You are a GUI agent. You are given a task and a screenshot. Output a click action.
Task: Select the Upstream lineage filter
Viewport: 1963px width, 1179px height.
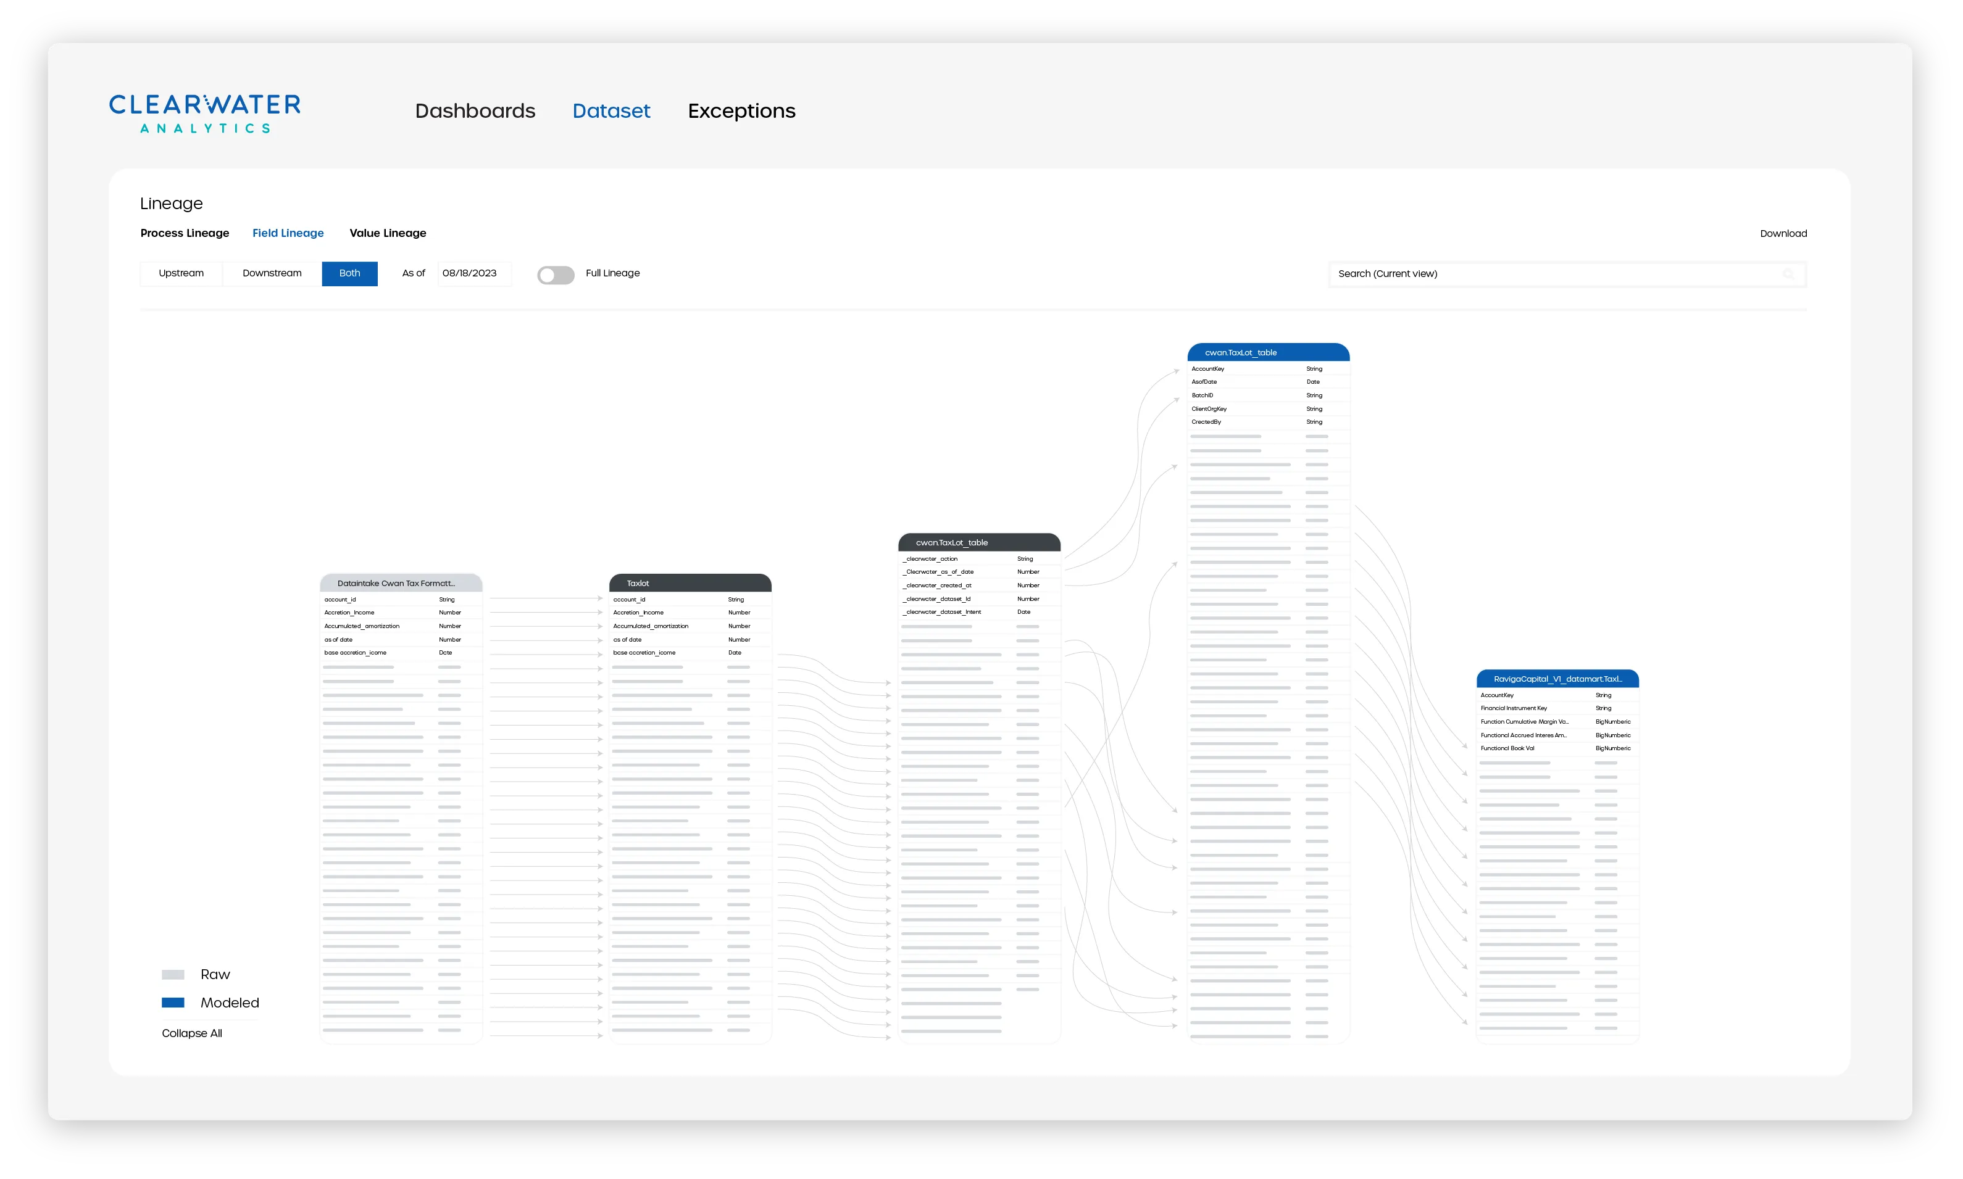180,273
